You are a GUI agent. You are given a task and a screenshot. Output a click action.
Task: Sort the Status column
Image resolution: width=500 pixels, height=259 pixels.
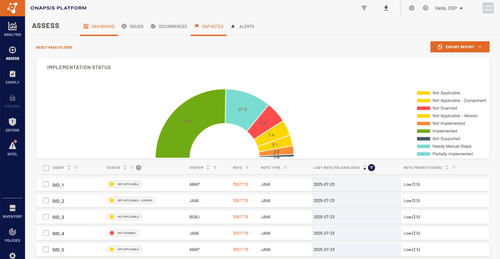pos(125,168)
